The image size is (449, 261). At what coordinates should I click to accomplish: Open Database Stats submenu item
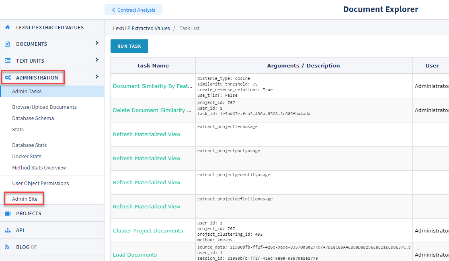(29, 145)
